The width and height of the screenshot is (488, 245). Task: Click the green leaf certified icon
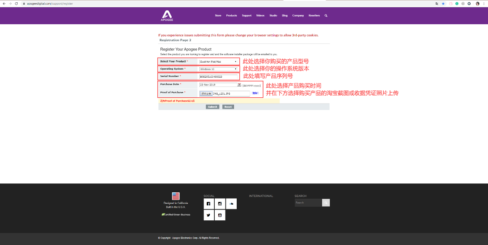[163, 214]
